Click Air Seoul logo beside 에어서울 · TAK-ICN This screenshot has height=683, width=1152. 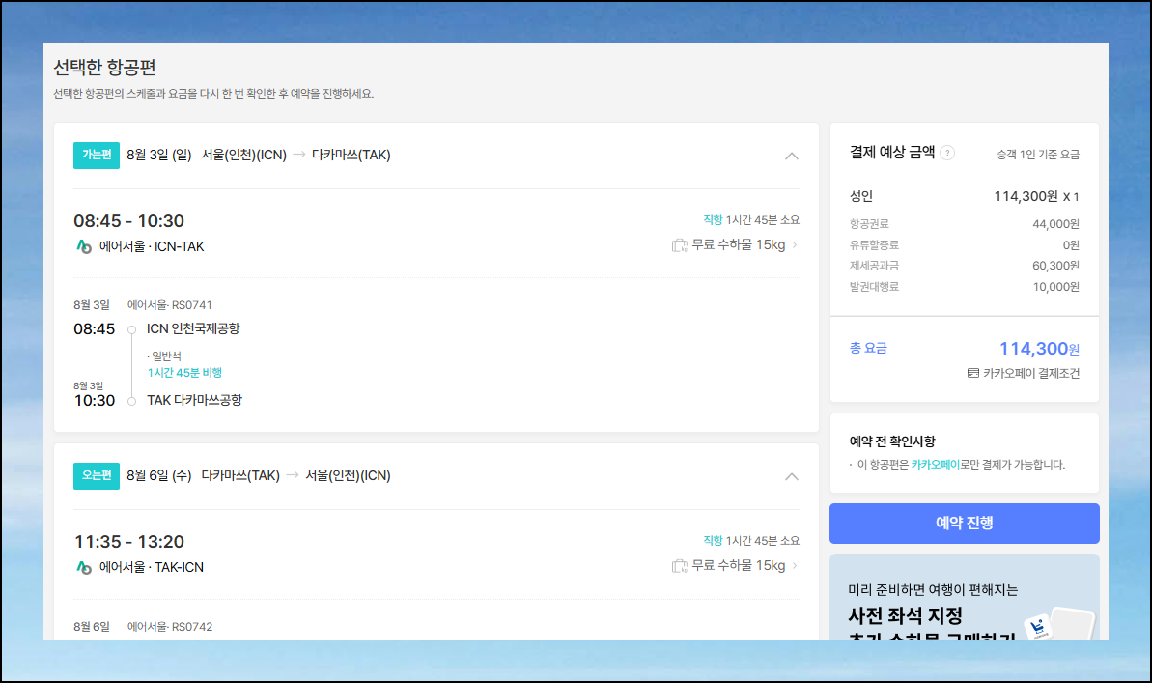[x=84, y=567]
